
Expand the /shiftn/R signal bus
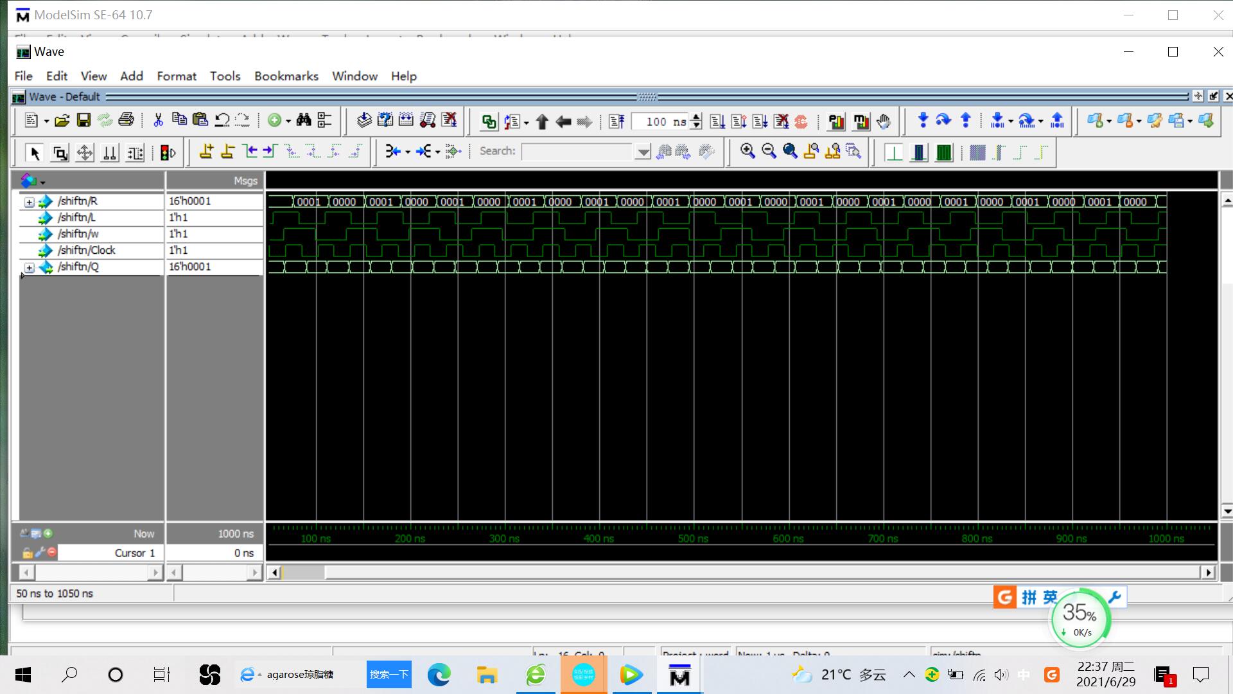coord(29,202)
